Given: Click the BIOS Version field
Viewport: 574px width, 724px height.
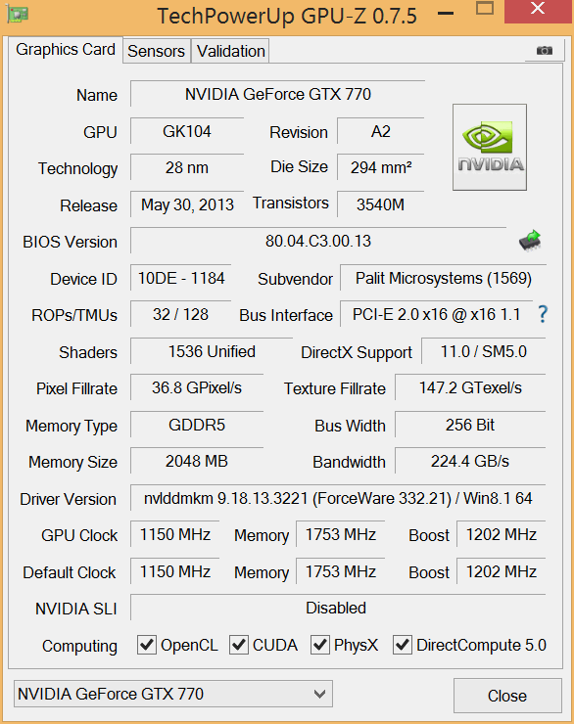Looking at the screenshot, I should pyautogui.click(x=318, y=241).
